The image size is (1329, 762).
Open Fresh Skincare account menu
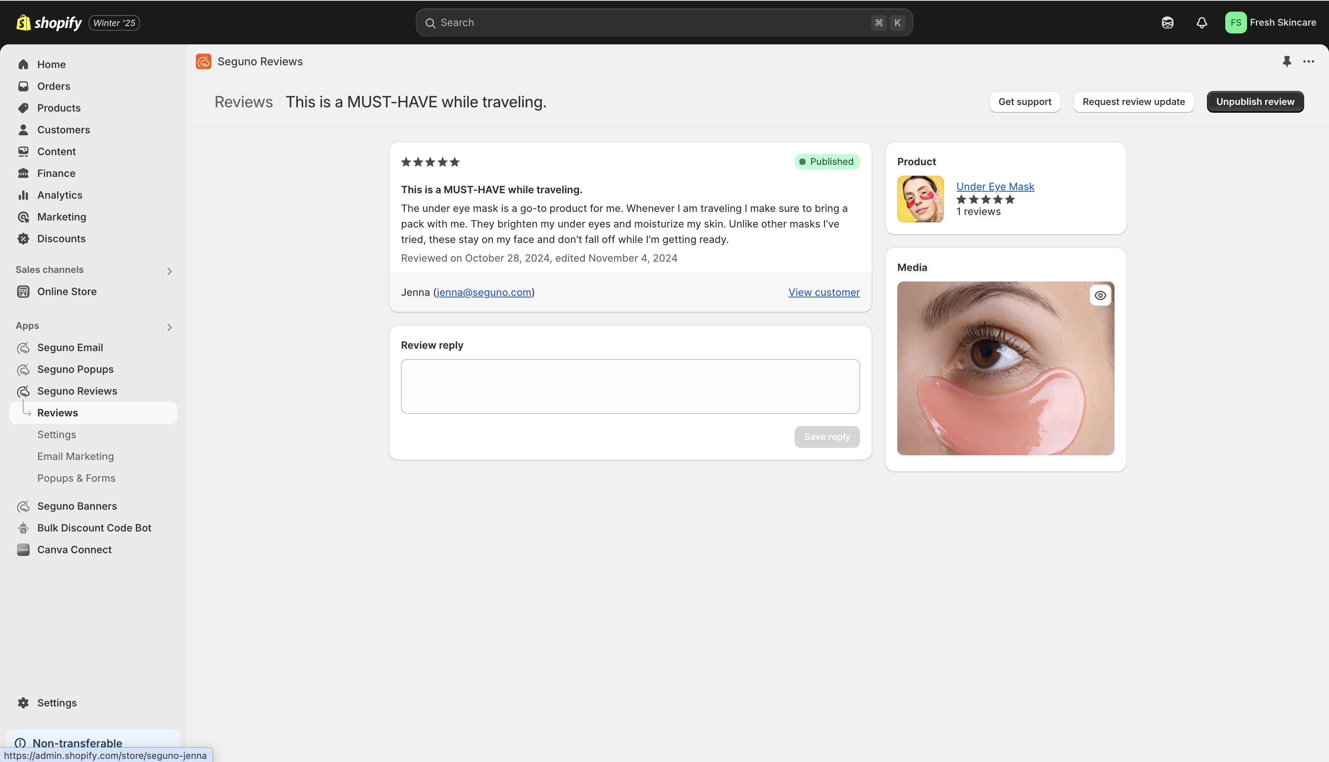tap(1270, 23)
